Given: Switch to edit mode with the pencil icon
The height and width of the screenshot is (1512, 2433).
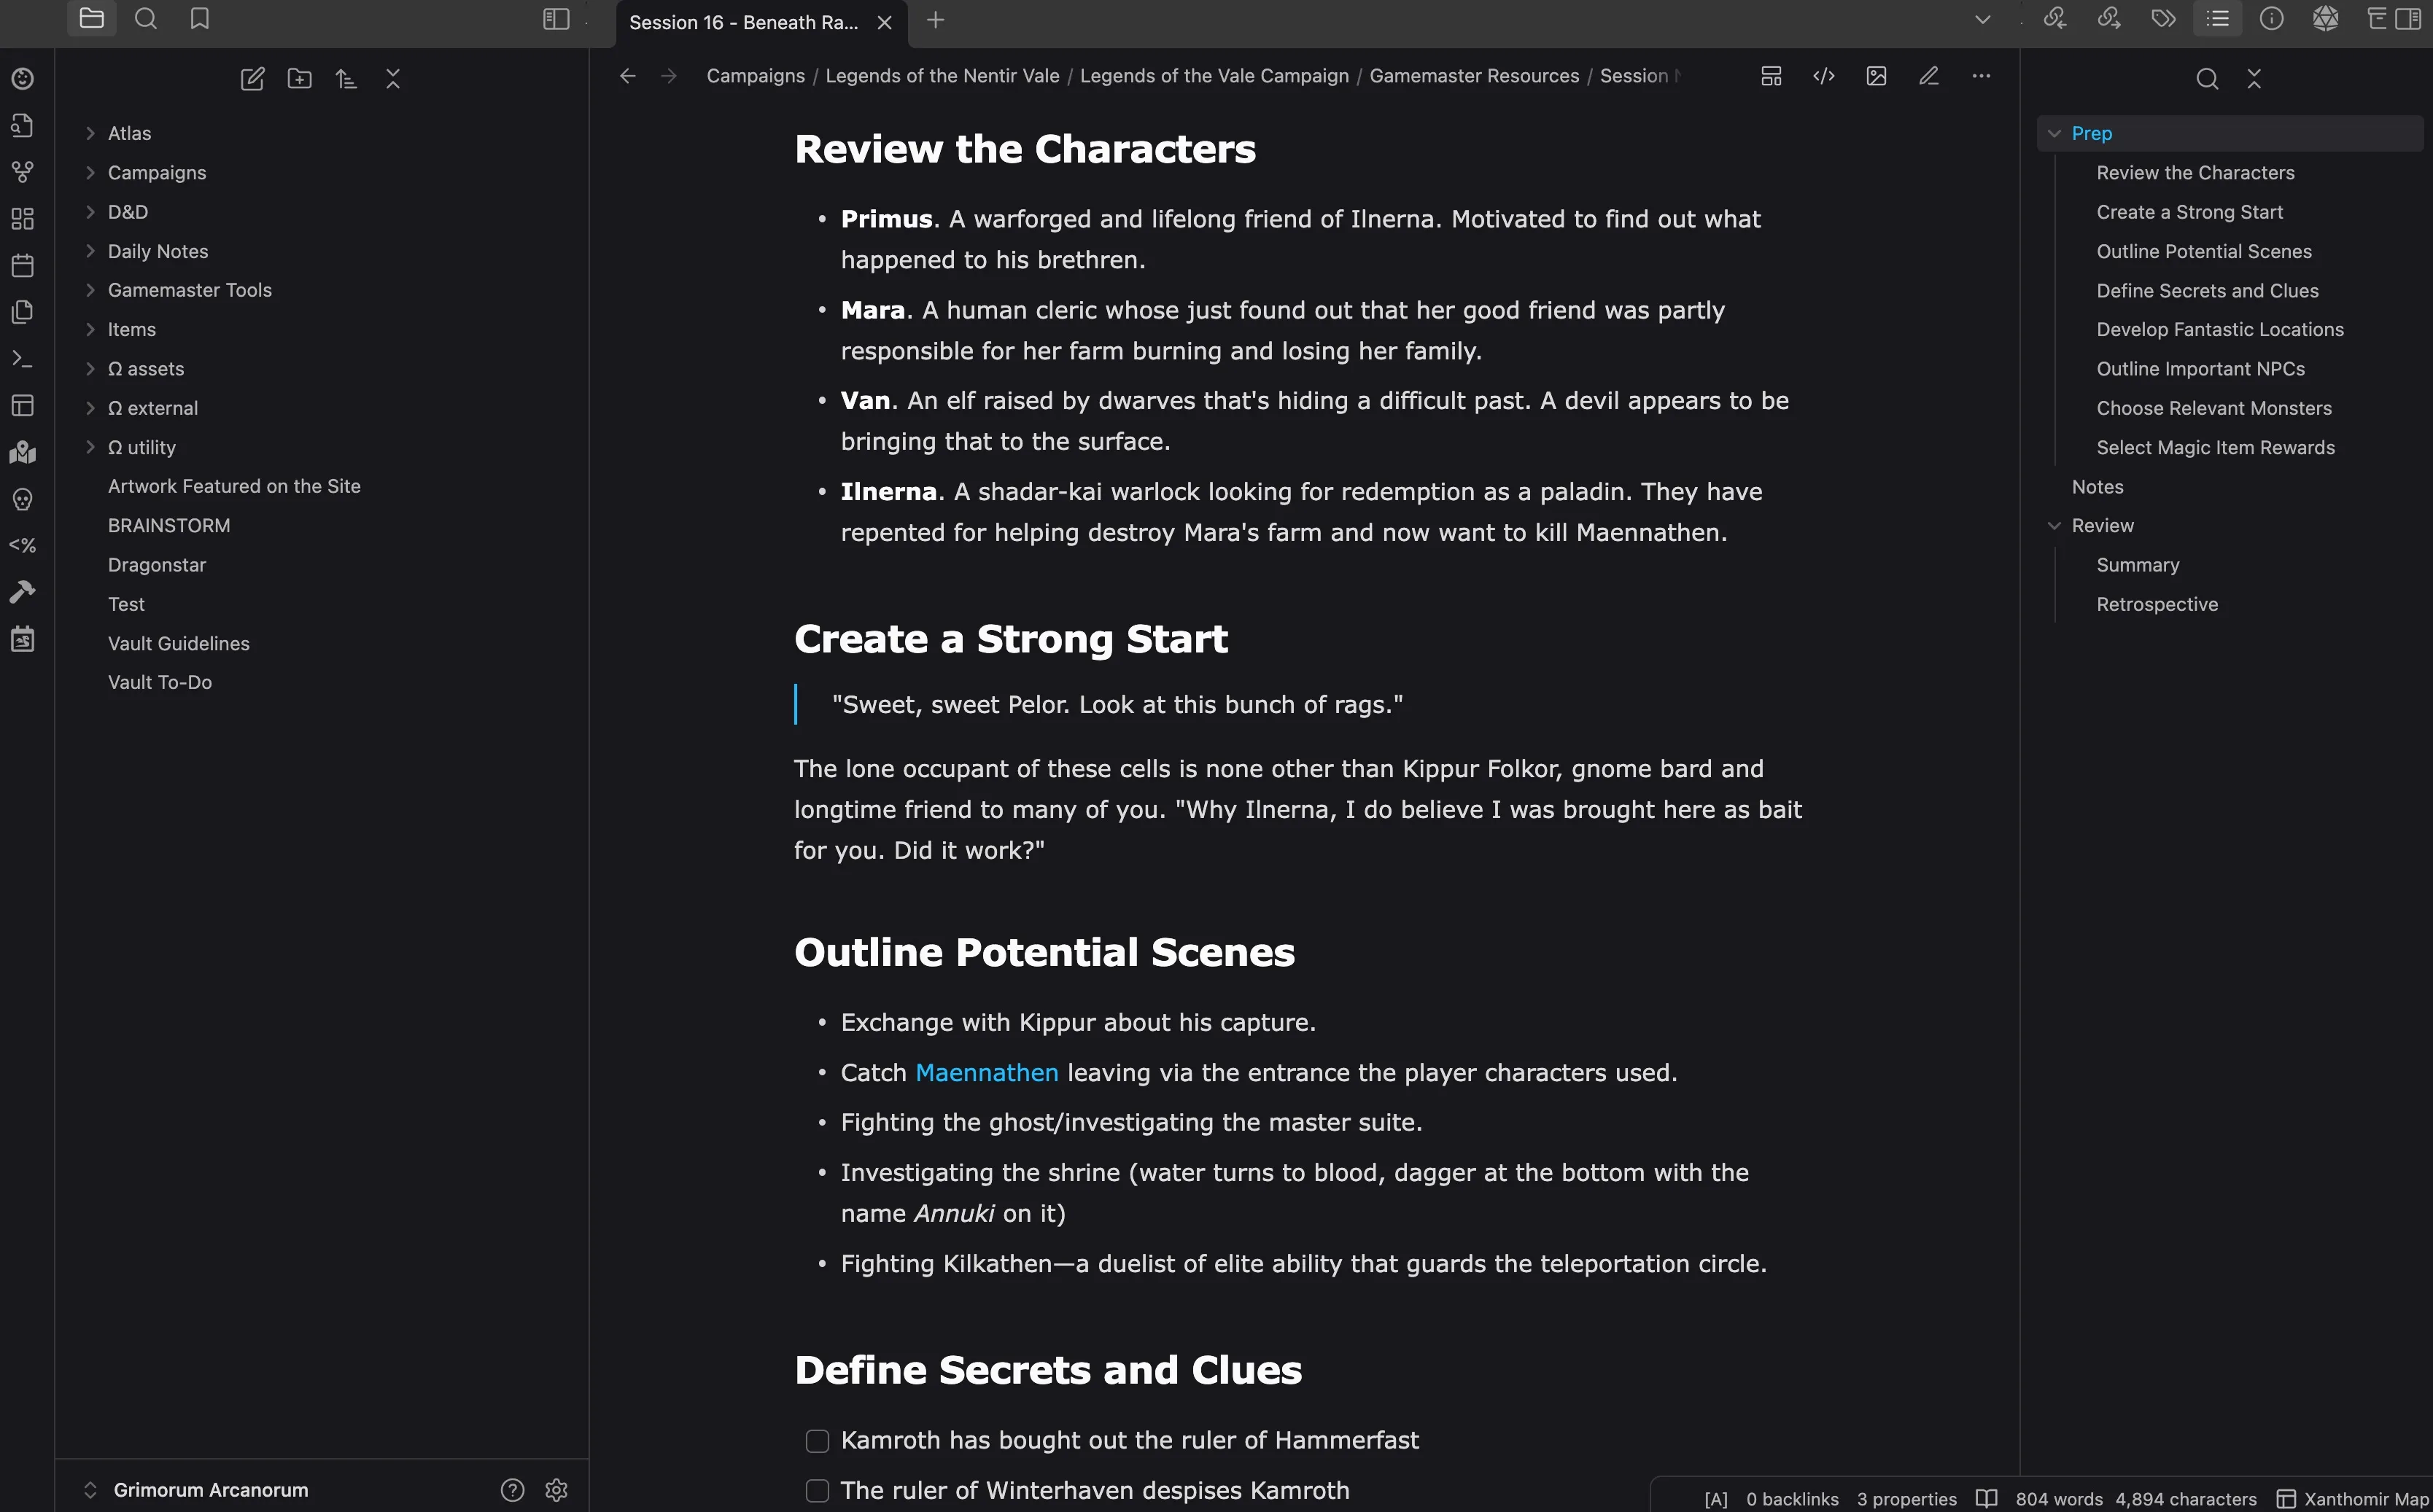Looking at the screenshot, I should pos(1929,75).
